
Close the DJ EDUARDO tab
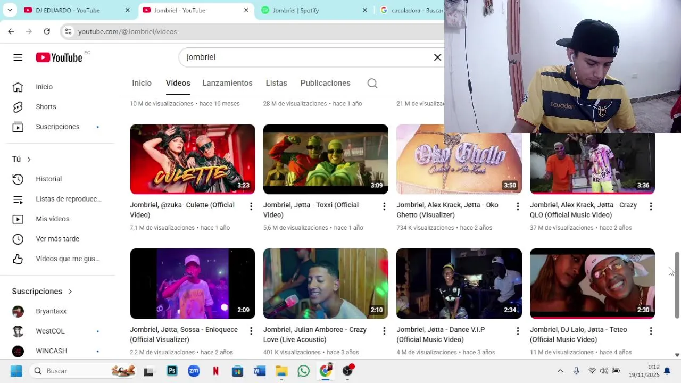(127, 10)
